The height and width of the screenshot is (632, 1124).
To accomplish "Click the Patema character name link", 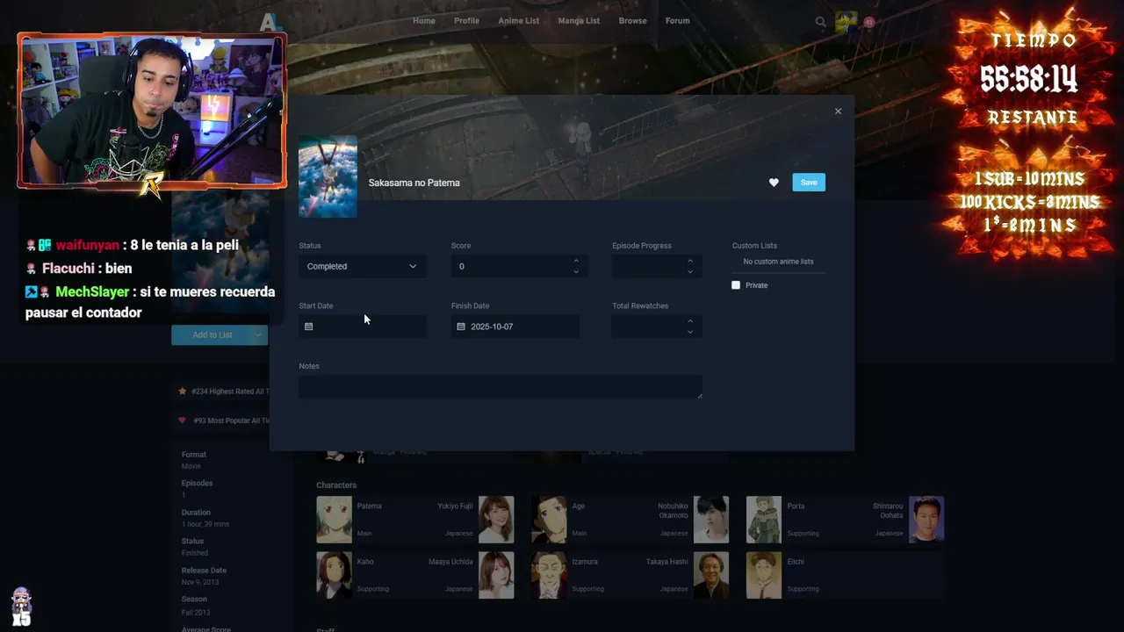I will (369, 506).
